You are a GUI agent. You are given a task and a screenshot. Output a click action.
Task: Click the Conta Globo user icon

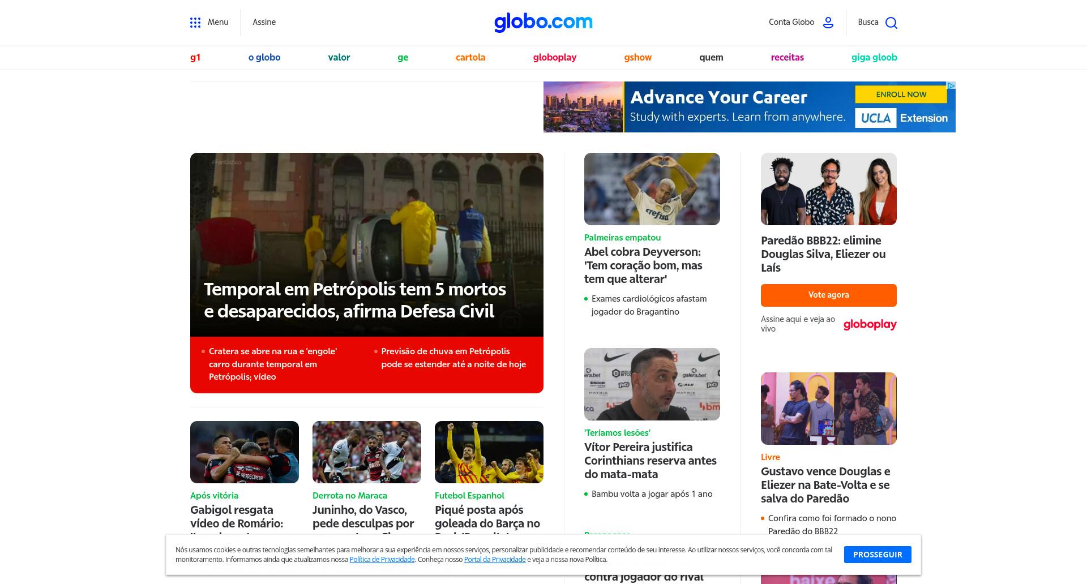[x=828, y=23]
